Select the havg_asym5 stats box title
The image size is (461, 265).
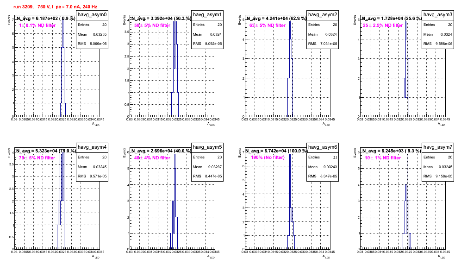tap(207, 147)
